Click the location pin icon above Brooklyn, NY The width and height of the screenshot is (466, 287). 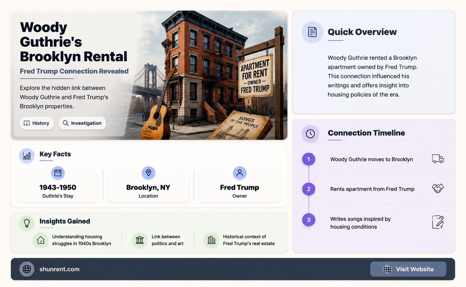[x=148, y=173]
